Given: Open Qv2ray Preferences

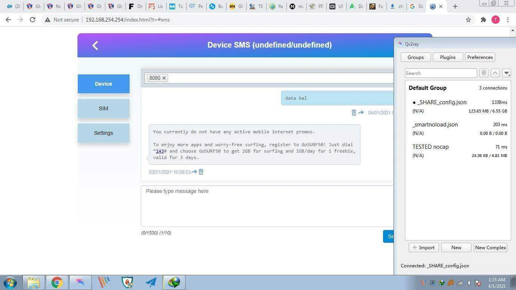Looking at the screenshot, I should pos(480,57).
